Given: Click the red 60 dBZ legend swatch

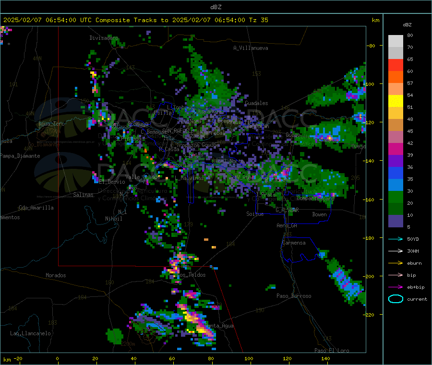Looking at the screenshot, I should (x=396, y=65).
